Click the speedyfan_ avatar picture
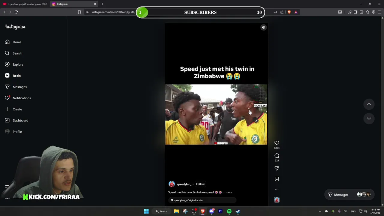Viewport: 384px width, 216px height. tap(172, 184)
